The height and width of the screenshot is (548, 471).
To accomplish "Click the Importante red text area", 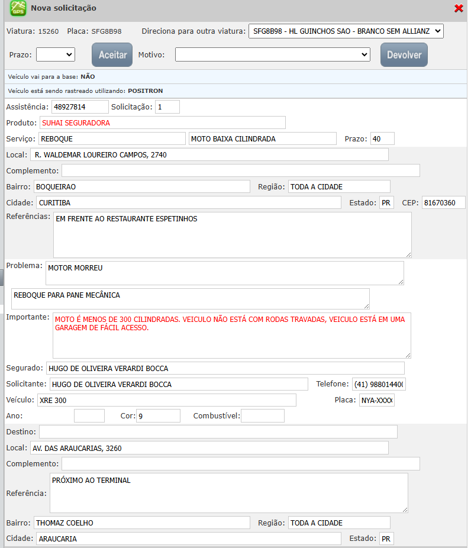I will [231, 335].
